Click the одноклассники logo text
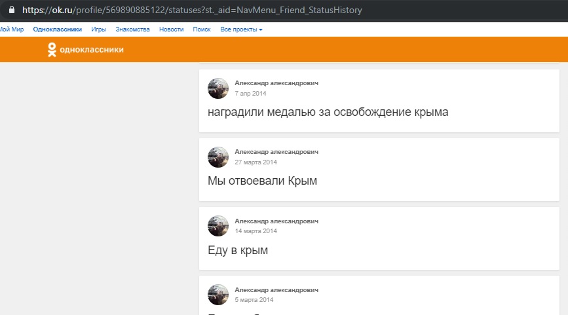 92,50
